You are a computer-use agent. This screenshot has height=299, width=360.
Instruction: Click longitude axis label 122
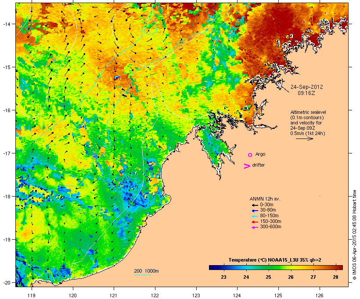click(x=155, y=295)
